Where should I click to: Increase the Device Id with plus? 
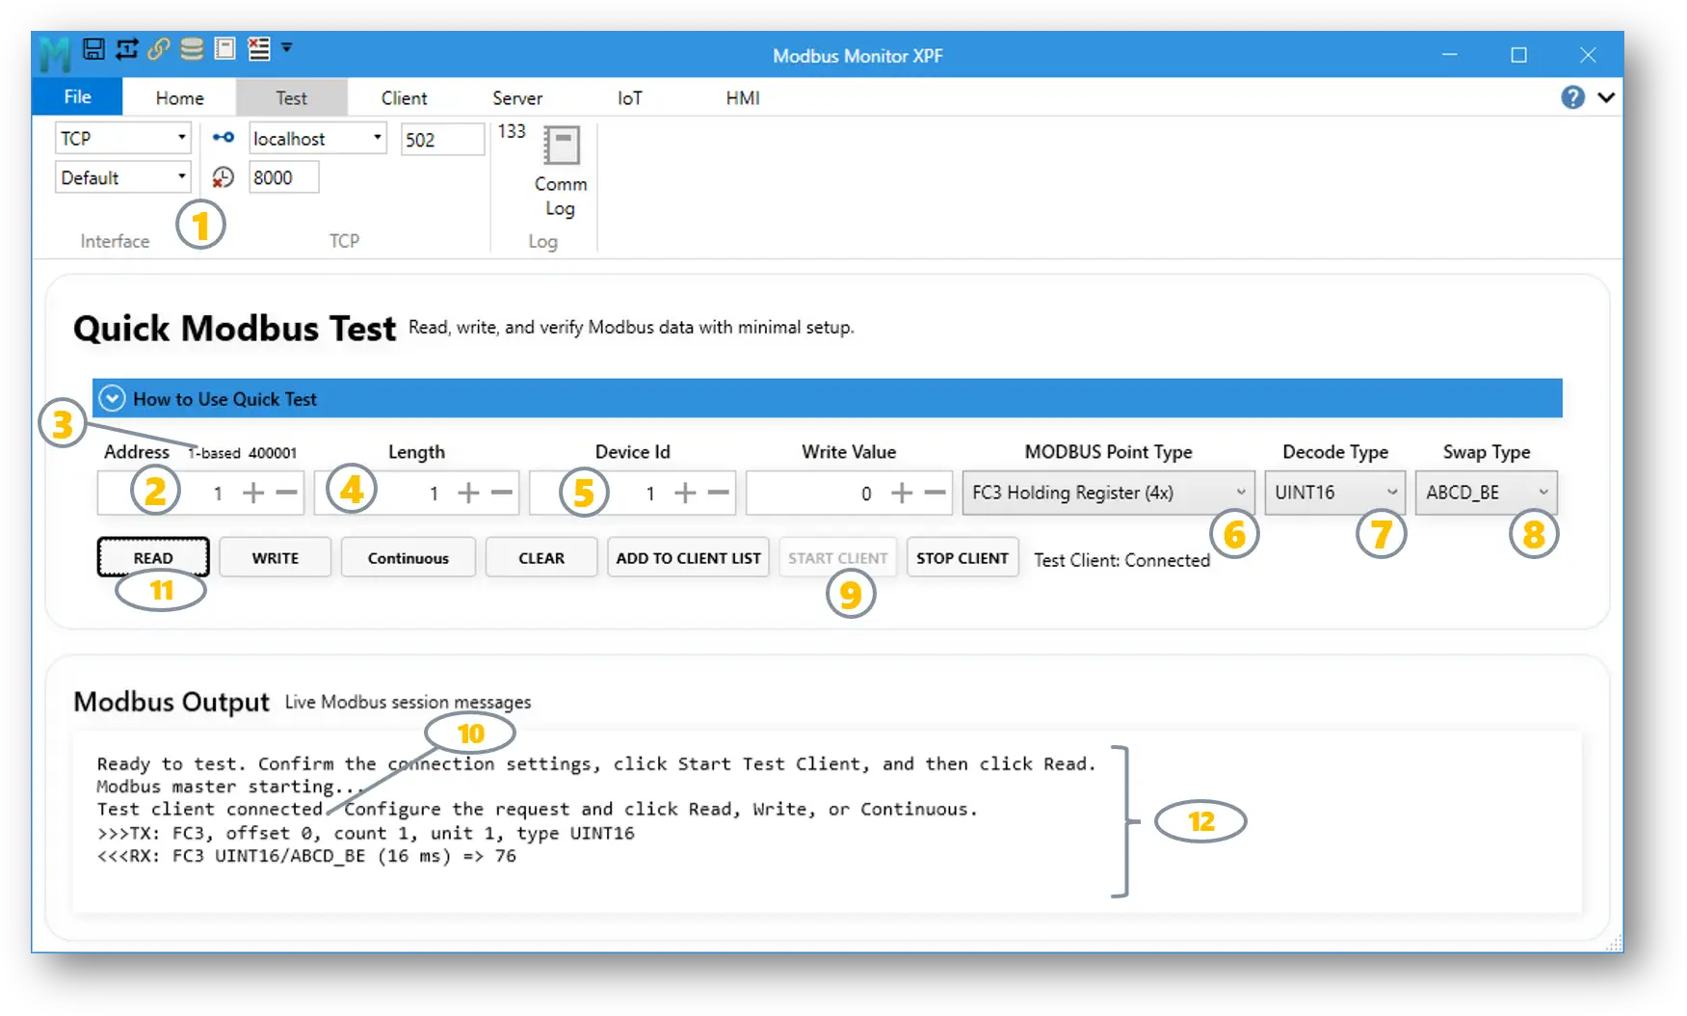point(685,494)
